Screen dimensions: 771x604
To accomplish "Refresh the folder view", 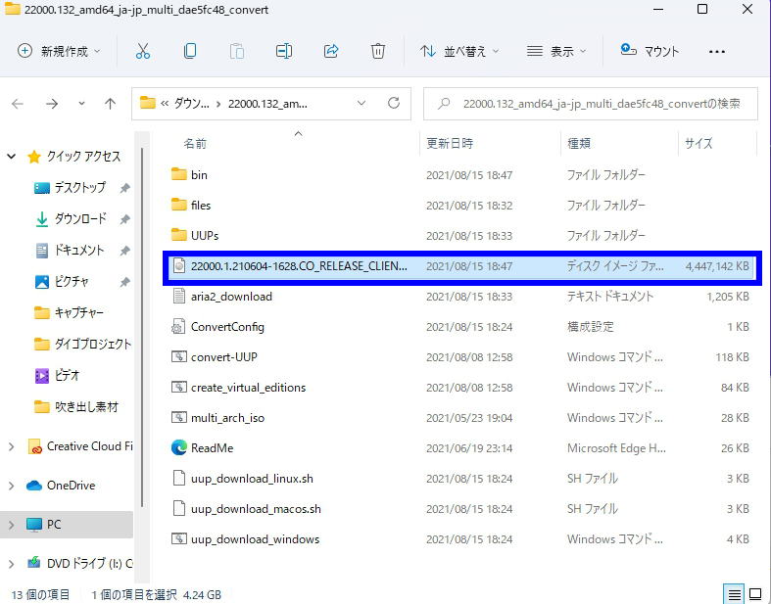I will coord(394,103).
